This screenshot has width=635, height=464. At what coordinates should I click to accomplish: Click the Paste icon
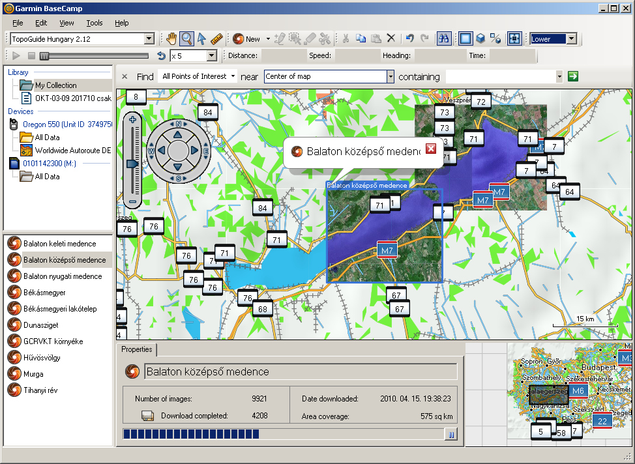click(x=376, y=39)
